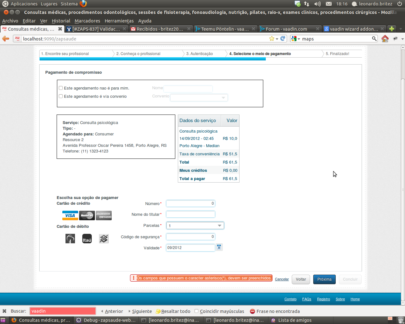Click the Cancelar link
This screenshot has width=405, height=324.
click(282, 279)
